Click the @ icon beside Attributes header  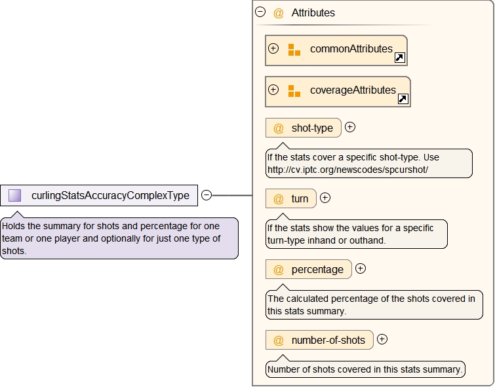coord(279,12)
